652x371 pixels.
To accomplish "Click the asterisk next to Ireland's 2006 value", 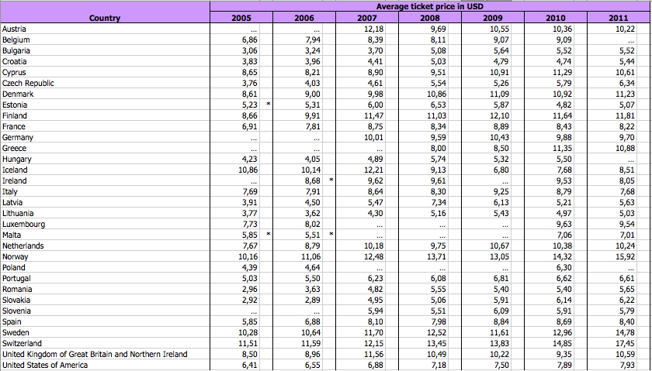I will point(331,180).
